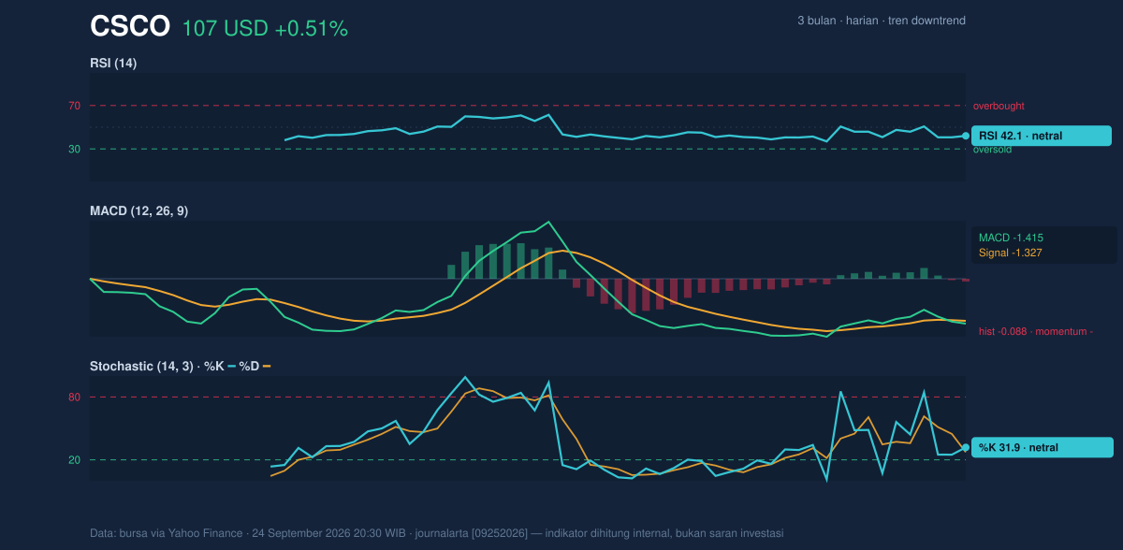Click the data source footer text
This screenshot has width=1123, height=550.
436,533
